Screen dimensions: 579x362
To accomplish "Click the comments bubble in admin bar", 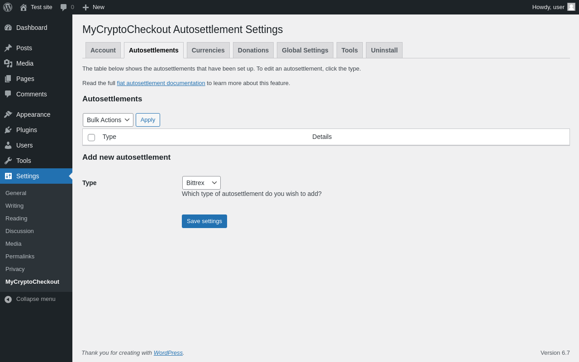I will click(x=64, y=7).
